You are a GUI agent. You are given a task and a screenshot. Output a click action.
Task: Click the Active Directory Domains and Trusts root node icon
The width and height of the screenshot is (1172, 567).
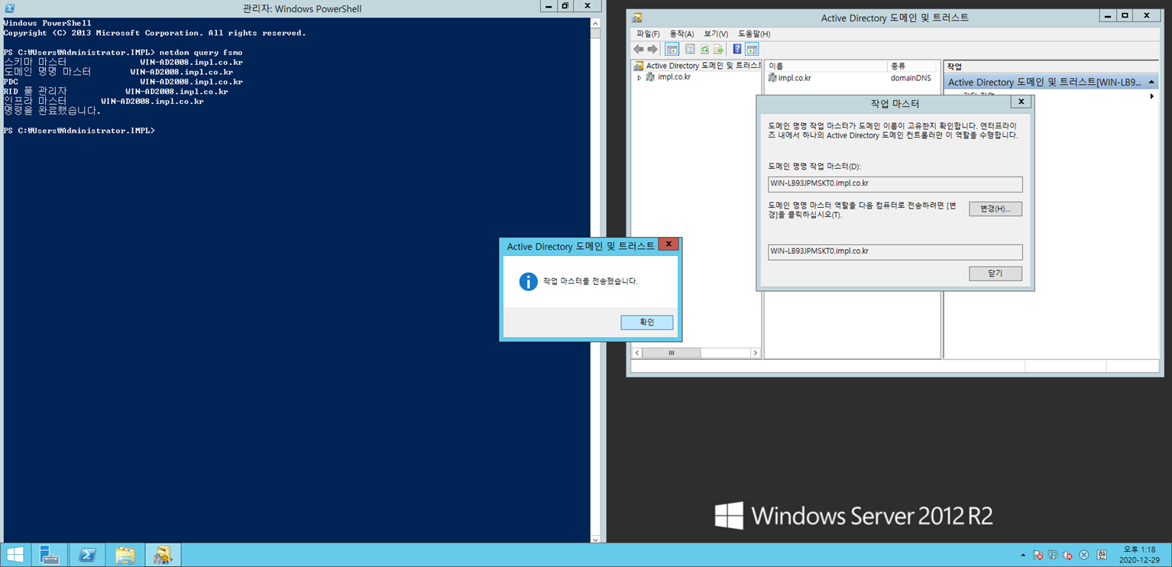pos(639,66)
